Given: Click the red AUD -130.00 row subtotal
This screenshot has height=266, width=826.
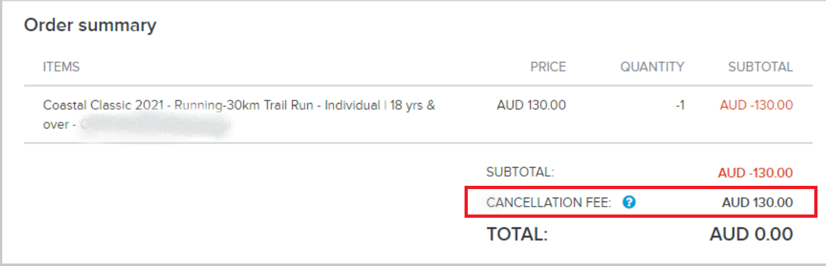Looking at the screenshot, I should pos(756,105).
